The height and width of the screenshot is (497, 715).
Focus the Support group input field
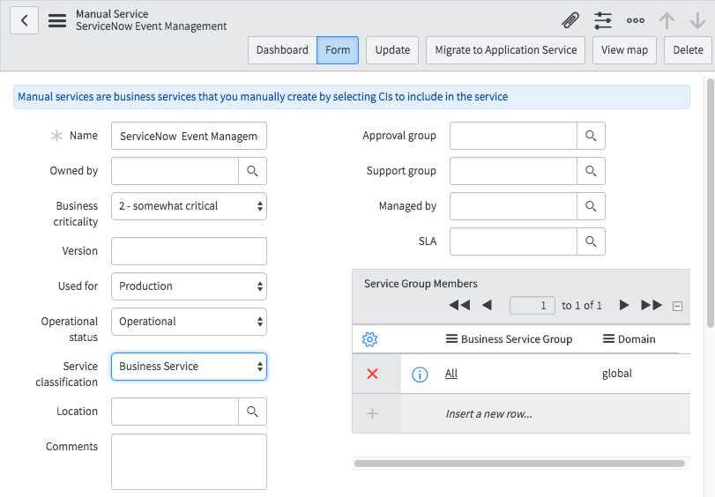513,171
